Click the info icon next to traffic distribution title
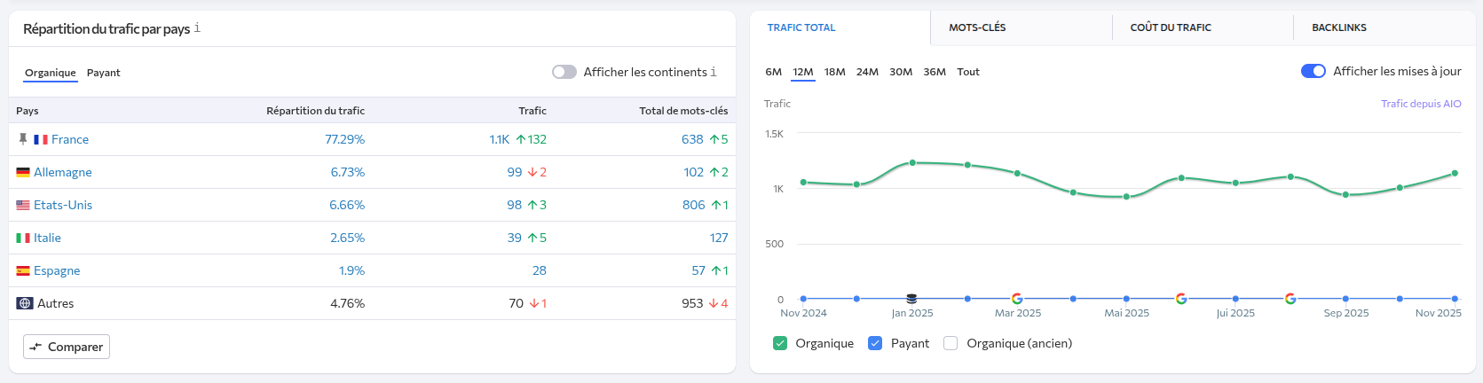The image size is (1483, 383). coord(197,28)
